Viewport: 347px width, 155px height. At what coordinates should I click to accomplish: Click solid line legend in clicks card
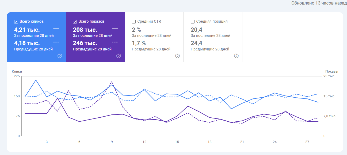(56, 28)
